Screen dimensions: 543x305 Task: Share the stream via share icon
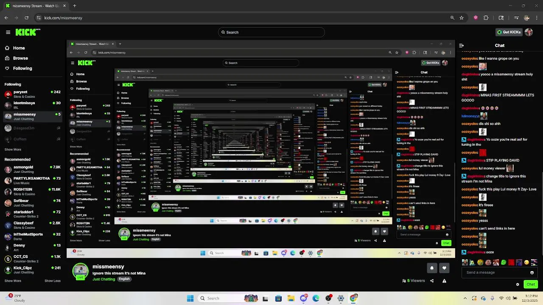[432, 280]
